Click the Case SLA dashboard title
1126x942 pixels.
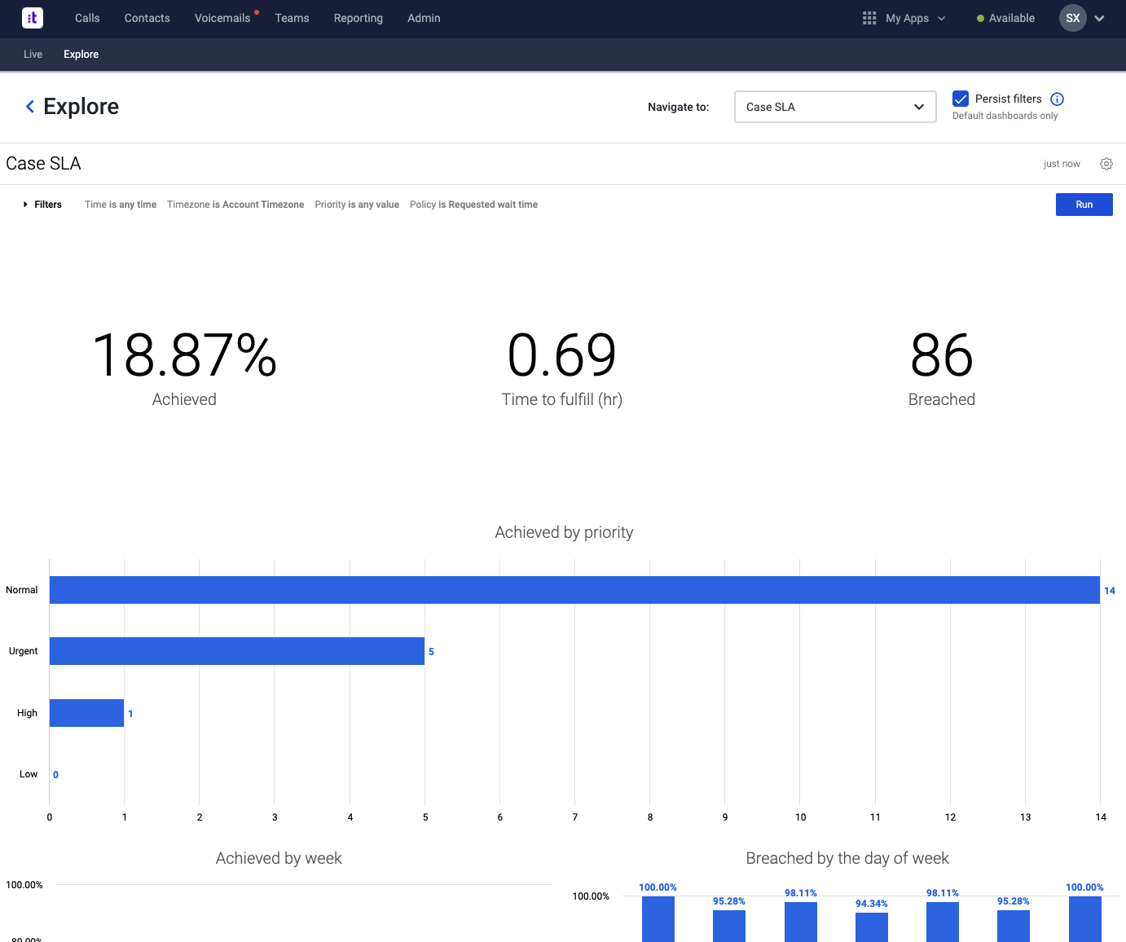[43, 164]
